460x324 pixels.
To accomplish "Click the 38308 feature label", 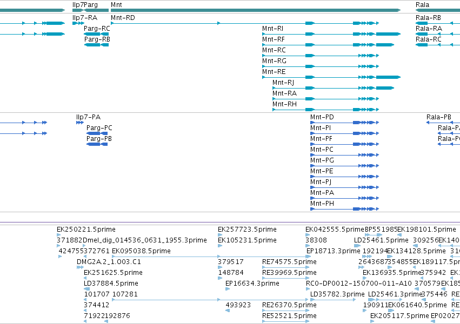I will tap(316, 240).
